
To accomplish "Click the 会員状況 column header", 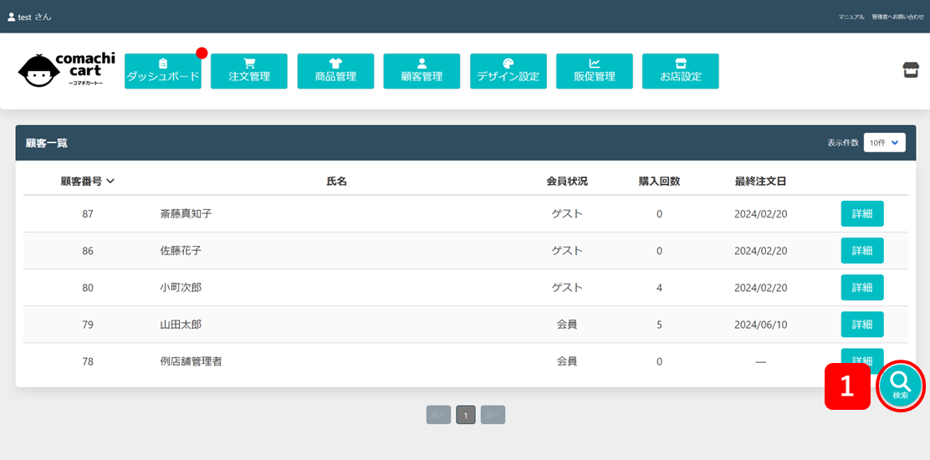I will pyautogui.click(x=567, y=181).
